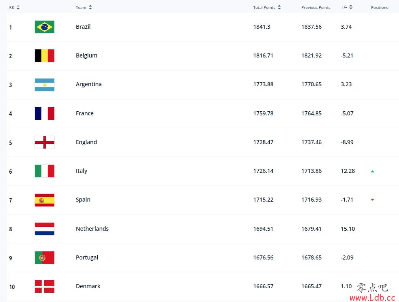Click Spain's red down-arrow position indicator
Image resolution: width=399 pixels, height=302 pixels.
[x=373, y=200]
